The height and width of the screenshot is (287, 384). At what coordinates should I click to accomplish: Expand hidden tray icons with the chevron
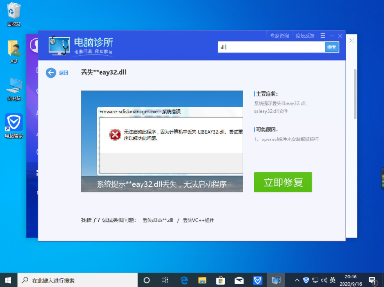click(x=297, y=280)
